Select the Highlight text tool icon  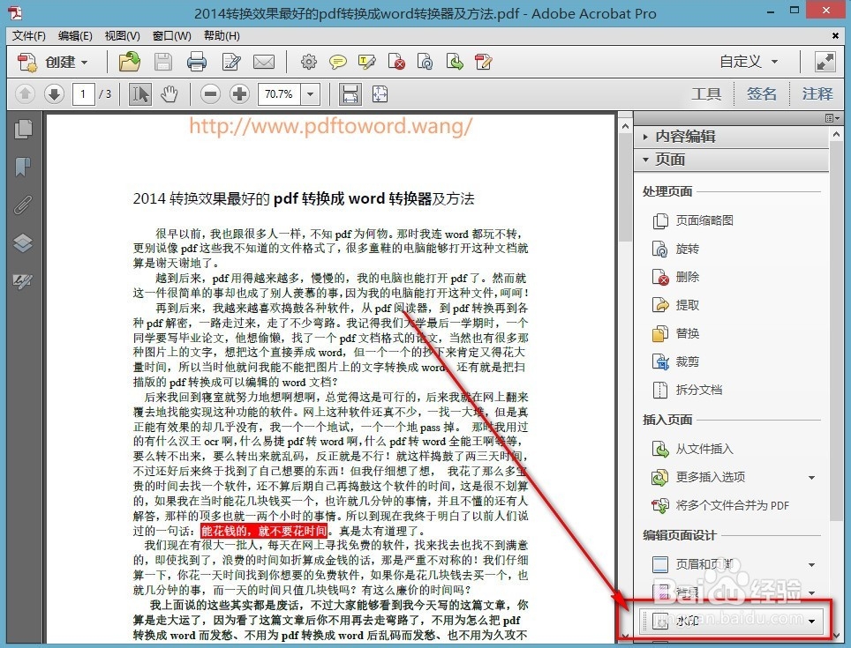click(367, 62)
